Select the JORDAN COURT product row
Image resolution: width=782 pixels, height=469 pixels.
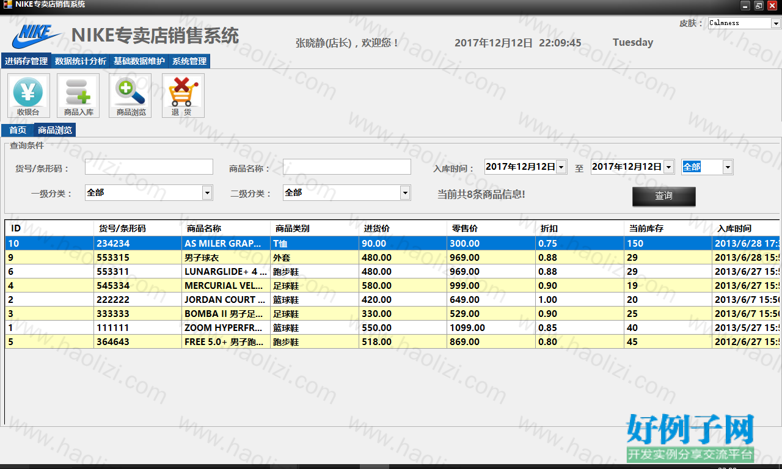pyautogui.click(x=392, y=300)
